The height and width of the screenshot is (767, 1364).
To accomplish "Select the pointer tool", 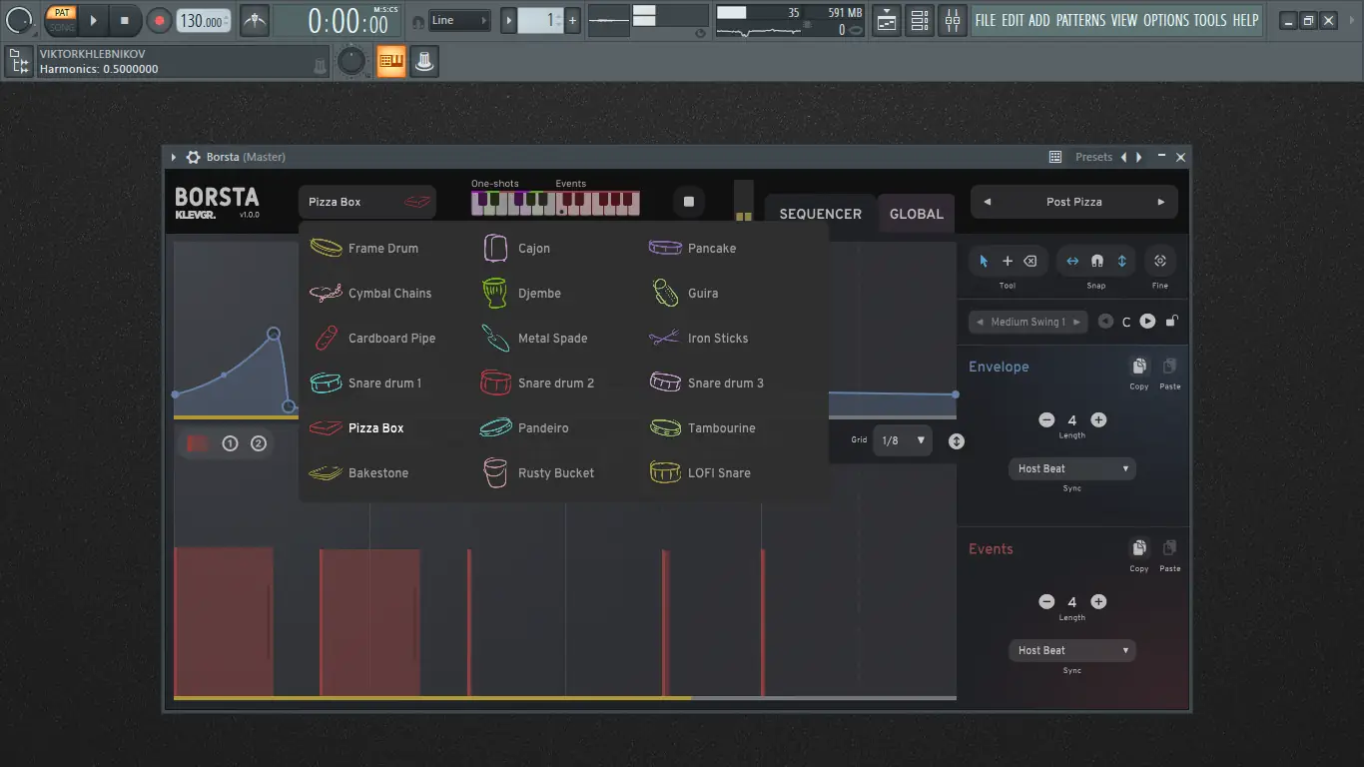I will tap(984, 261).
